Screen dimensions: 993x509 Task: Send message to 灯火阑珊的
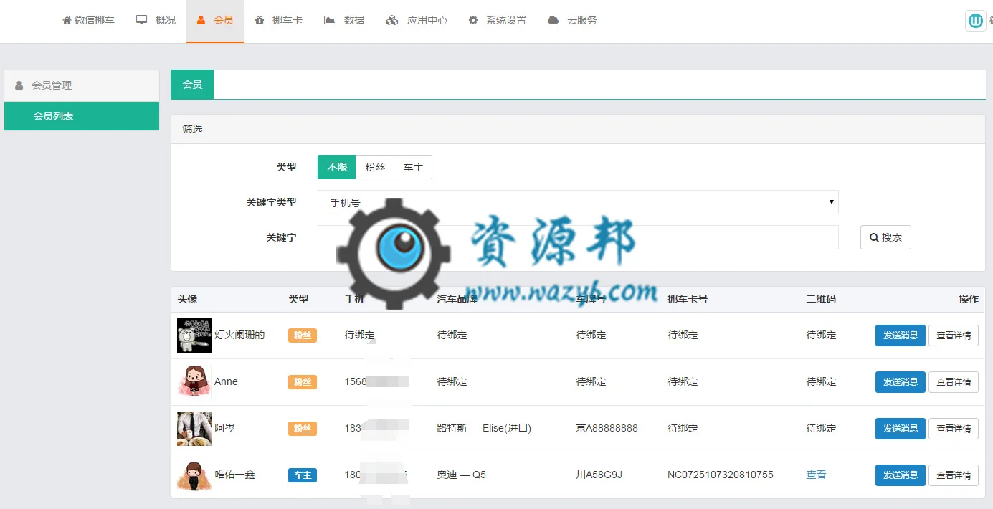click(x=901, y=336)
